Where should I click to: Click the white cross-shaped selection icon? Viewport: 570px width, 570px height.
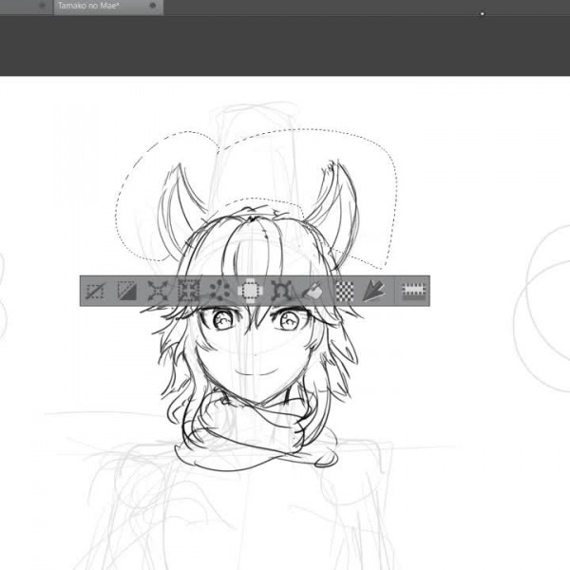(250, 291)
